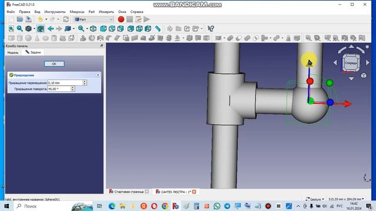Viewport: 376px width, 211px height.
Task: Click the Redo arrow icon
Action: [52, 19]
